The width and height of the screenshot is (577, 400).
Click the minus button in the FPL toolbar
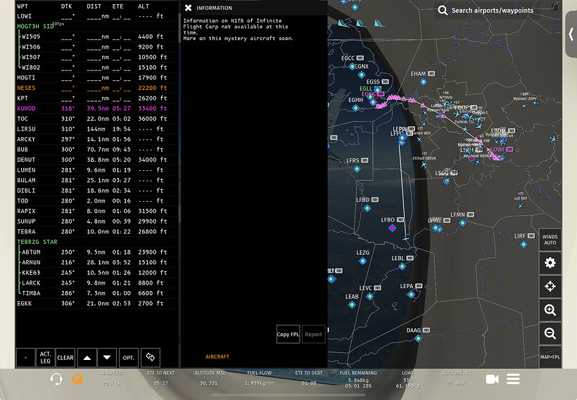pyautogui.click(x=26, y=358)
